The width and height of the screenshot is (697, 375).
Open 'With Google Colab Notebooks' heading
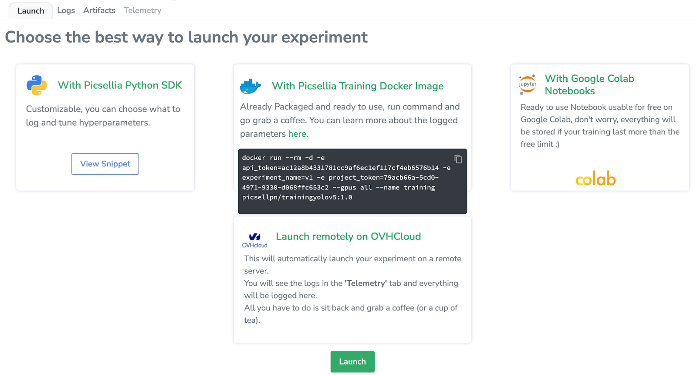pos(589,84)
